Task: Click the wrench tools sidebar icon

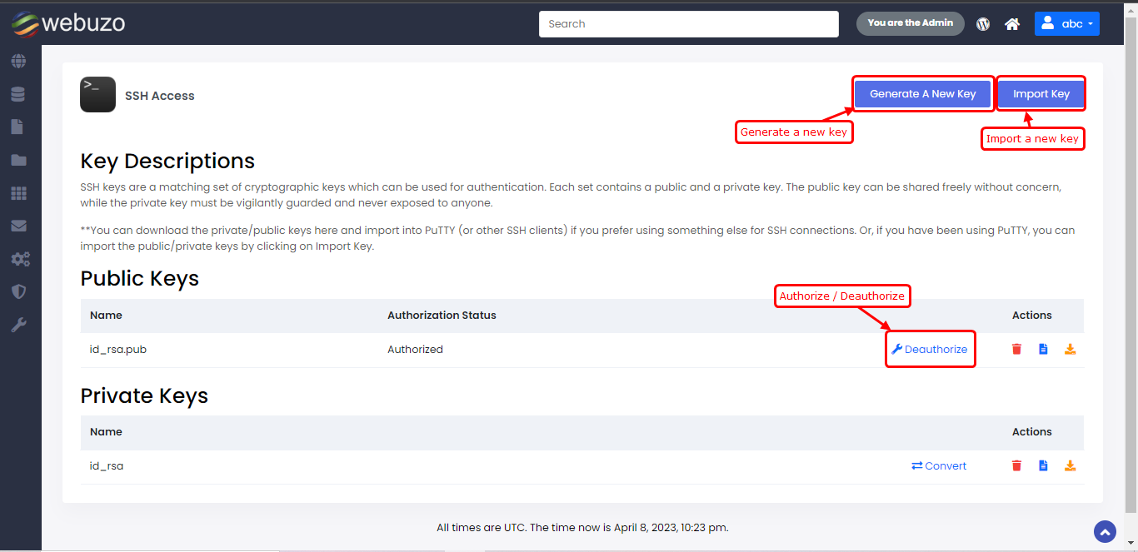Action: (18, 325)
